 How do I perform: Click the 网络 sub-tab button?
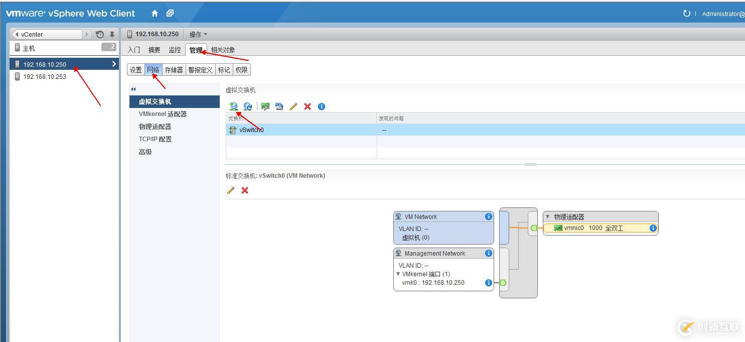[x=154, y=70]
